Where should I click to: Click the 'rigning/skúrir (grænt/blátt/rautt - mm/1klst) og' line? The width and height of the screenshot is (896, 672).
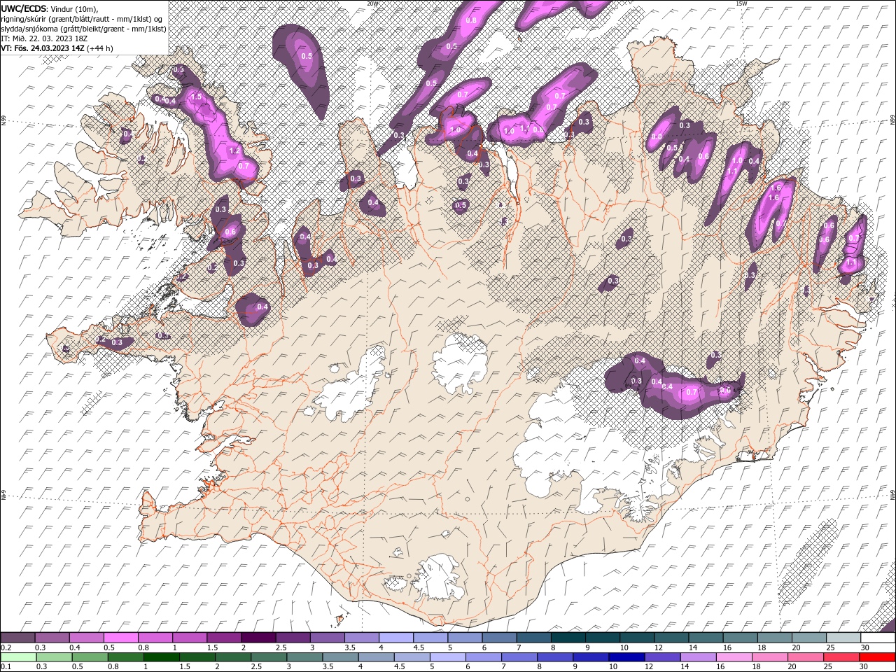83,18
